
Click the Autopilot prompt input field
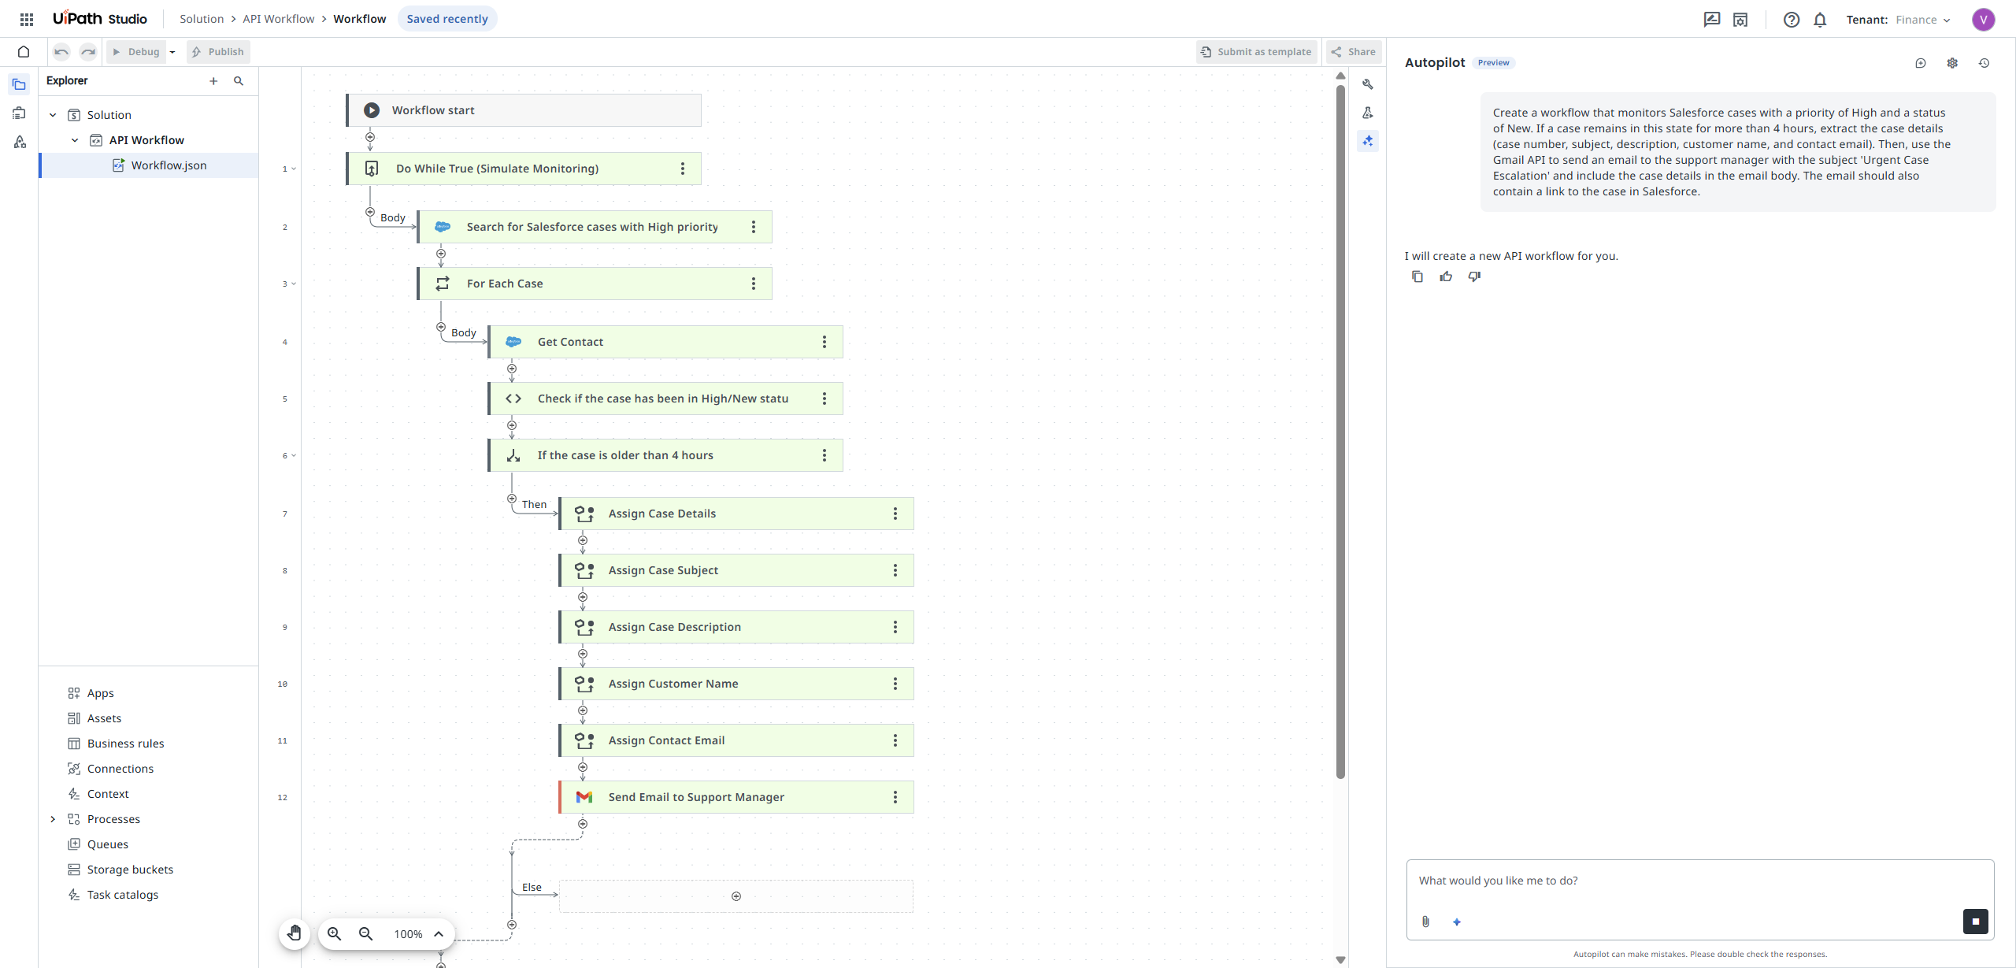(1699, 881)
